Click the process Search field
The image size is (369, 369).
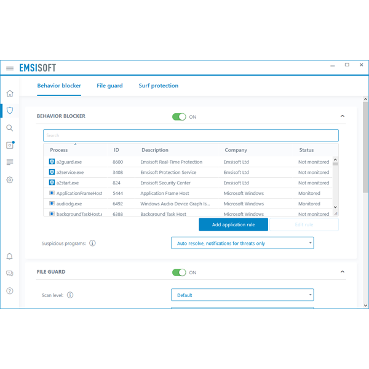pos(191,135)
